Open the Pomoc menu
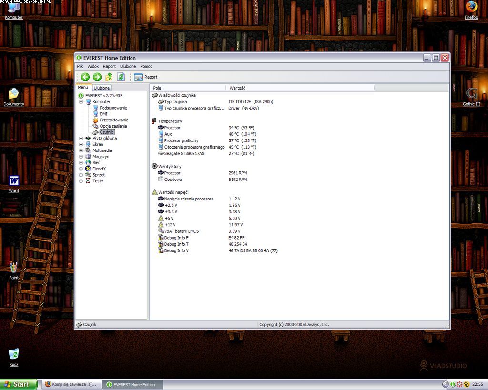The image size is (488, 390). [x=146, y=66]
